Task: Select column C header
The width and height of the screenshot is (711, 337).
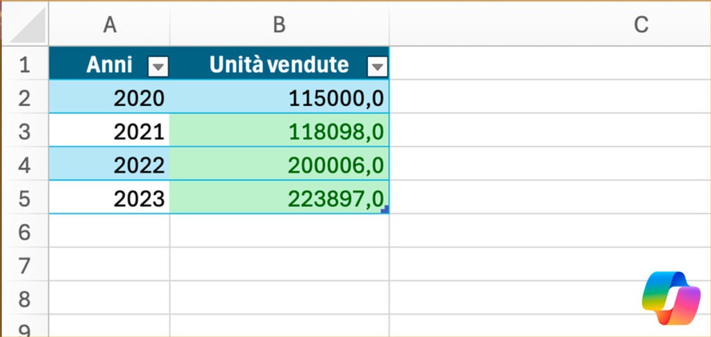Action: (641, 24)
